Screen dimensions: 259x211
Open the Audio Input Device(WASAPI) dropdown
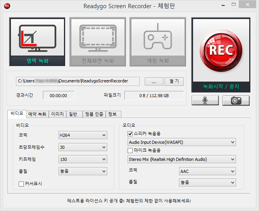[x=182, y=142]
